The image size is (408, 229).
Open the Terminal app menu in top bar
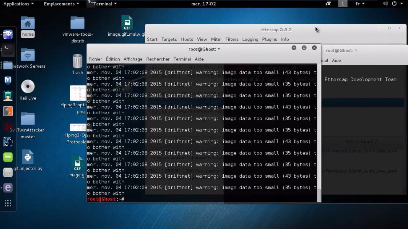click(103, 4)
